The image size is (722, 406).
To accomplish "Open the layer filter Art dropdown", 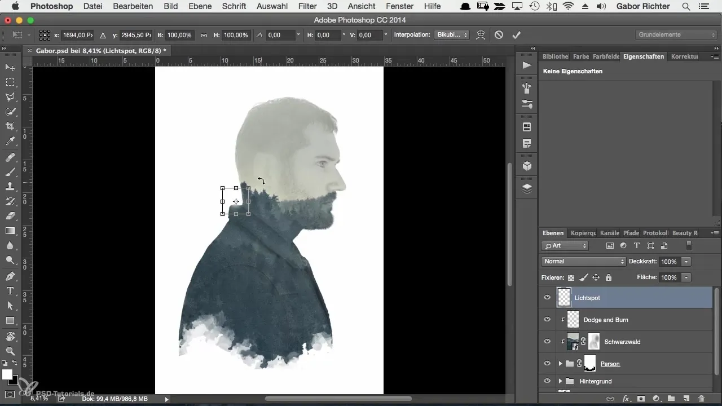I will pos(565,246).
